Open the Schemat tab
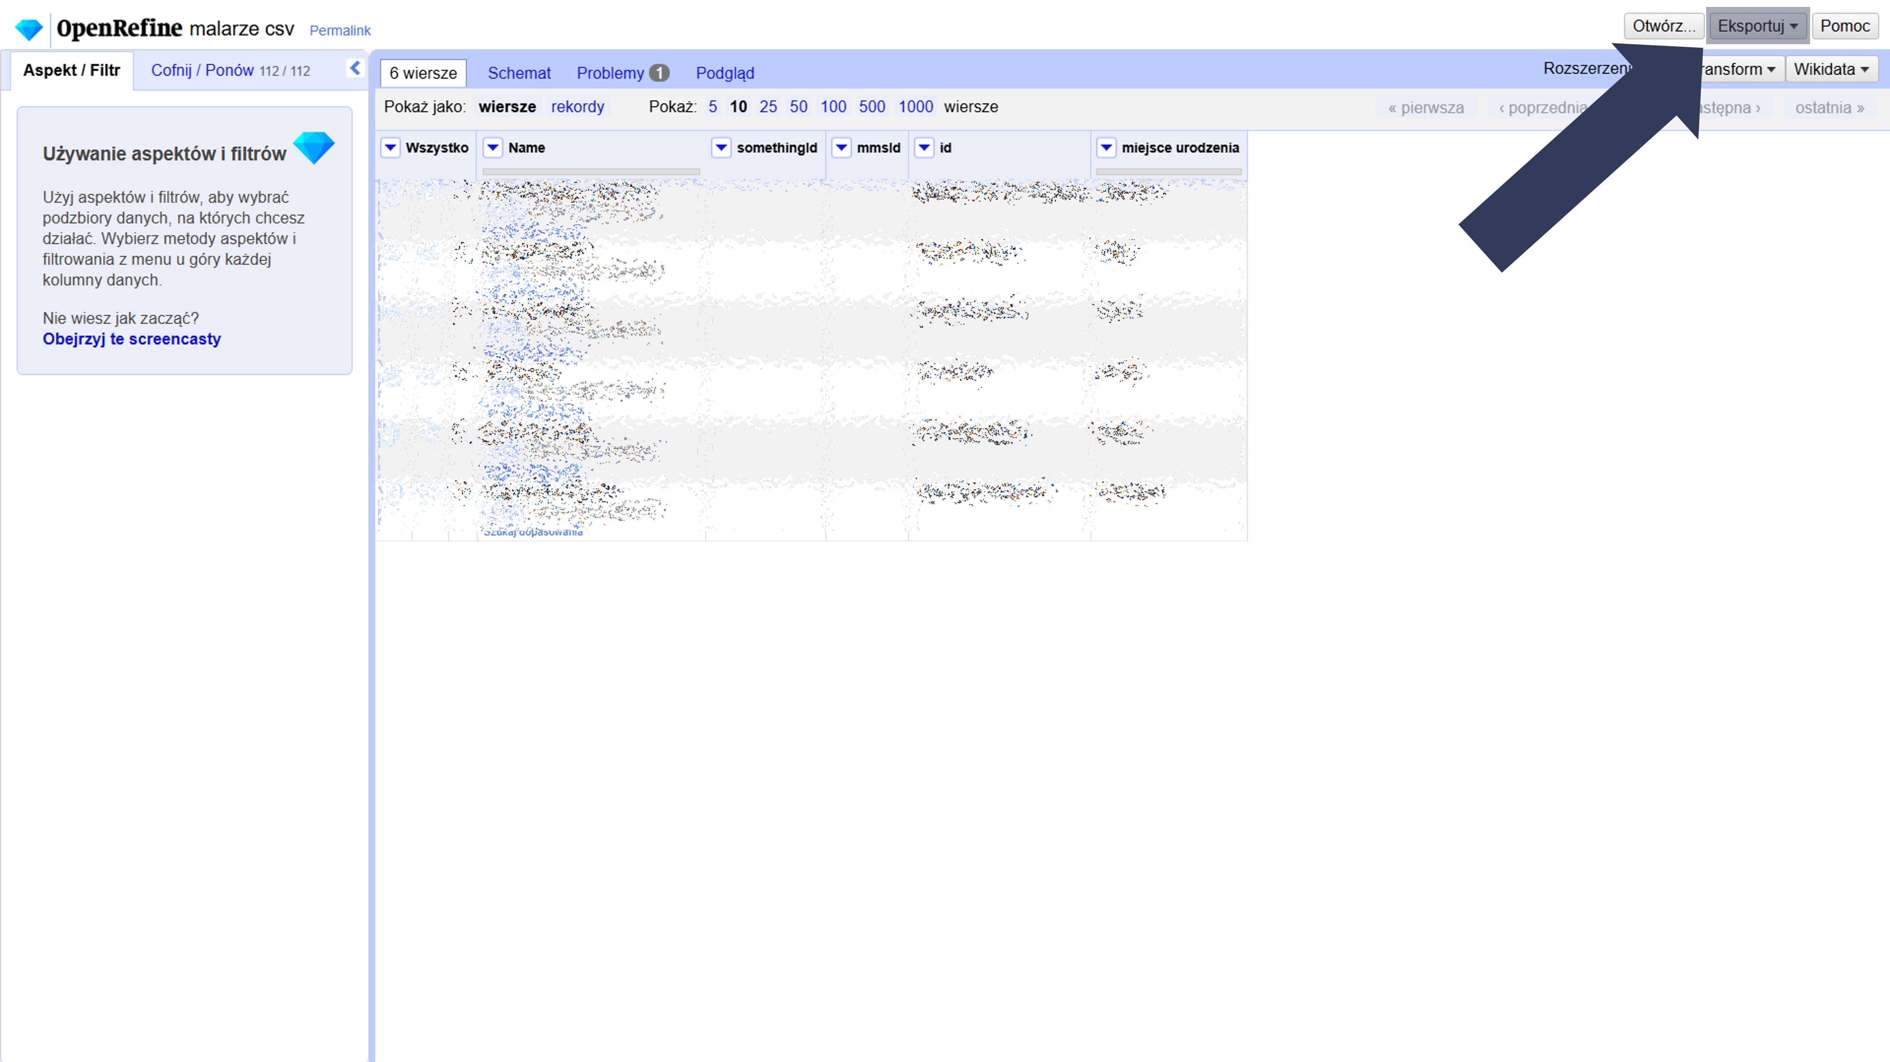This screenshot has height=1062, width=1890. tap(519, 73)
